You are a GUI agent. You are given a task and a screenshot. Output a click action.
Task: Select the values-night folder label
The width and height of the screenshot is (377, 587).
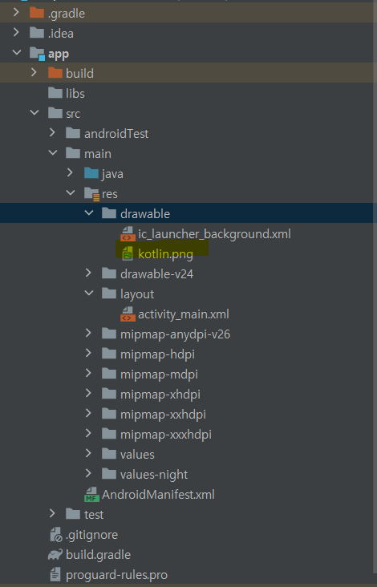click(154, 475)
